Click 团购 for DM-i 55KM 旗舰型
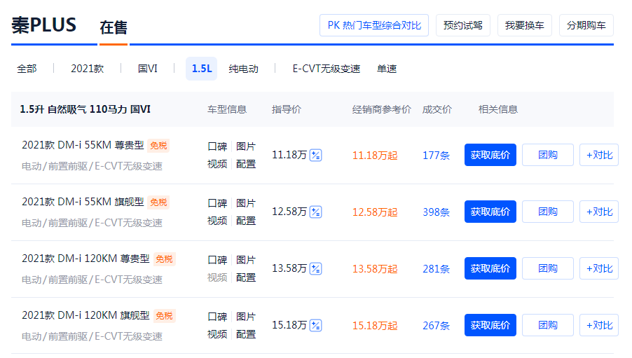The height and width of the screenshot is (358, 632). pos(548,212)
